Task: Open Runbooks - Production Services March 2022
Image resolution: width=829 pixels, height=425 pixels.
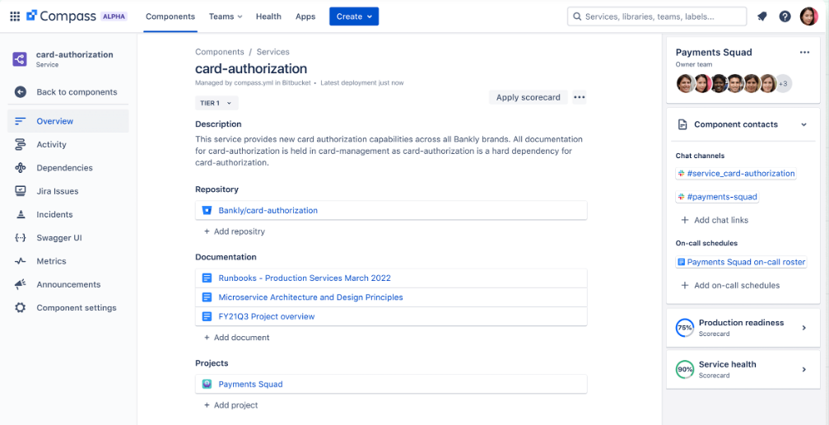Action: [x=305, y=278]
